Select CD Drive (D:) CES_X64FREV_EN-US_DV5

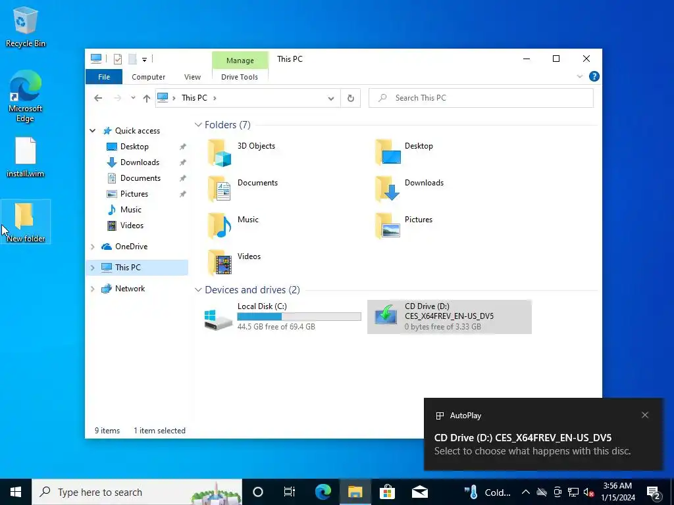coord(449,317)
